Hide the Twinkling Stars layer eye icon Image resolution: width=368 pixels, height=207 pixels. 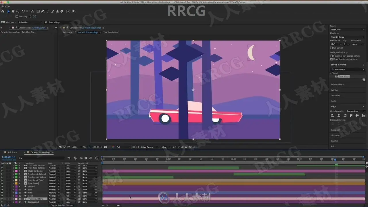(x=2, y=199)
